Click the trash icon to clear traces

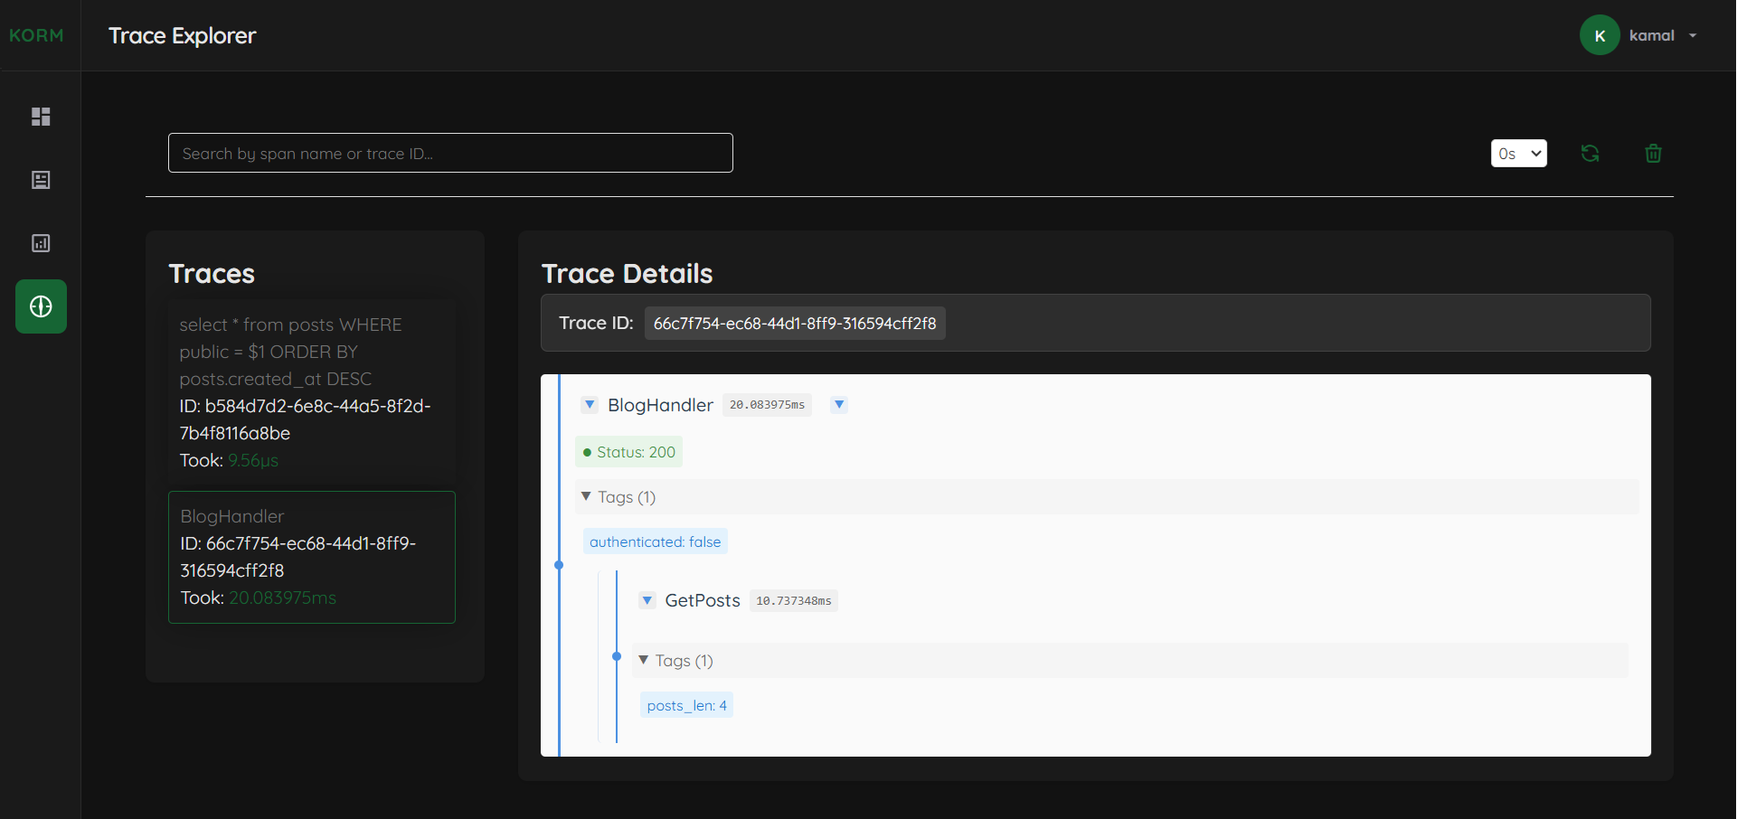1653,154
